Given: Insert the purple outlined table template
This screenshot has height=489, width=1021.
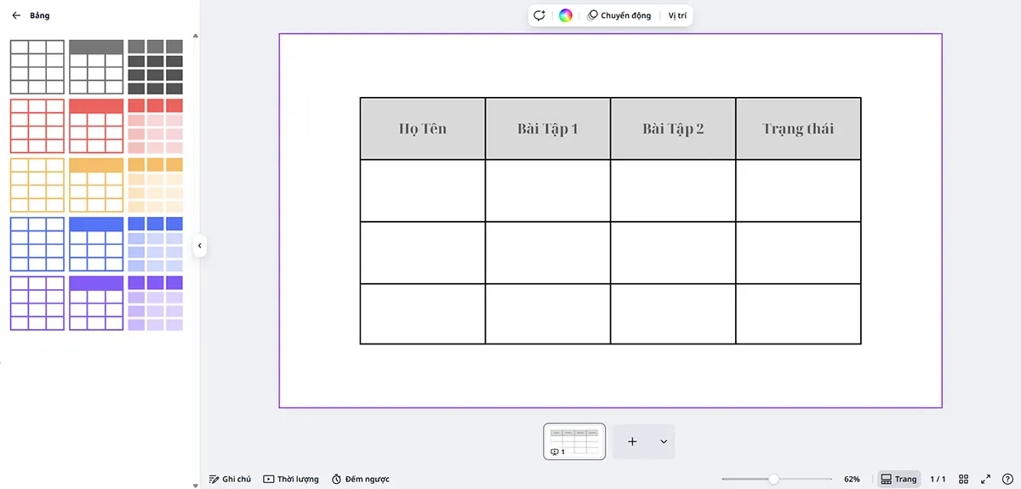Looking at the screenshot, I should point(37,303).
